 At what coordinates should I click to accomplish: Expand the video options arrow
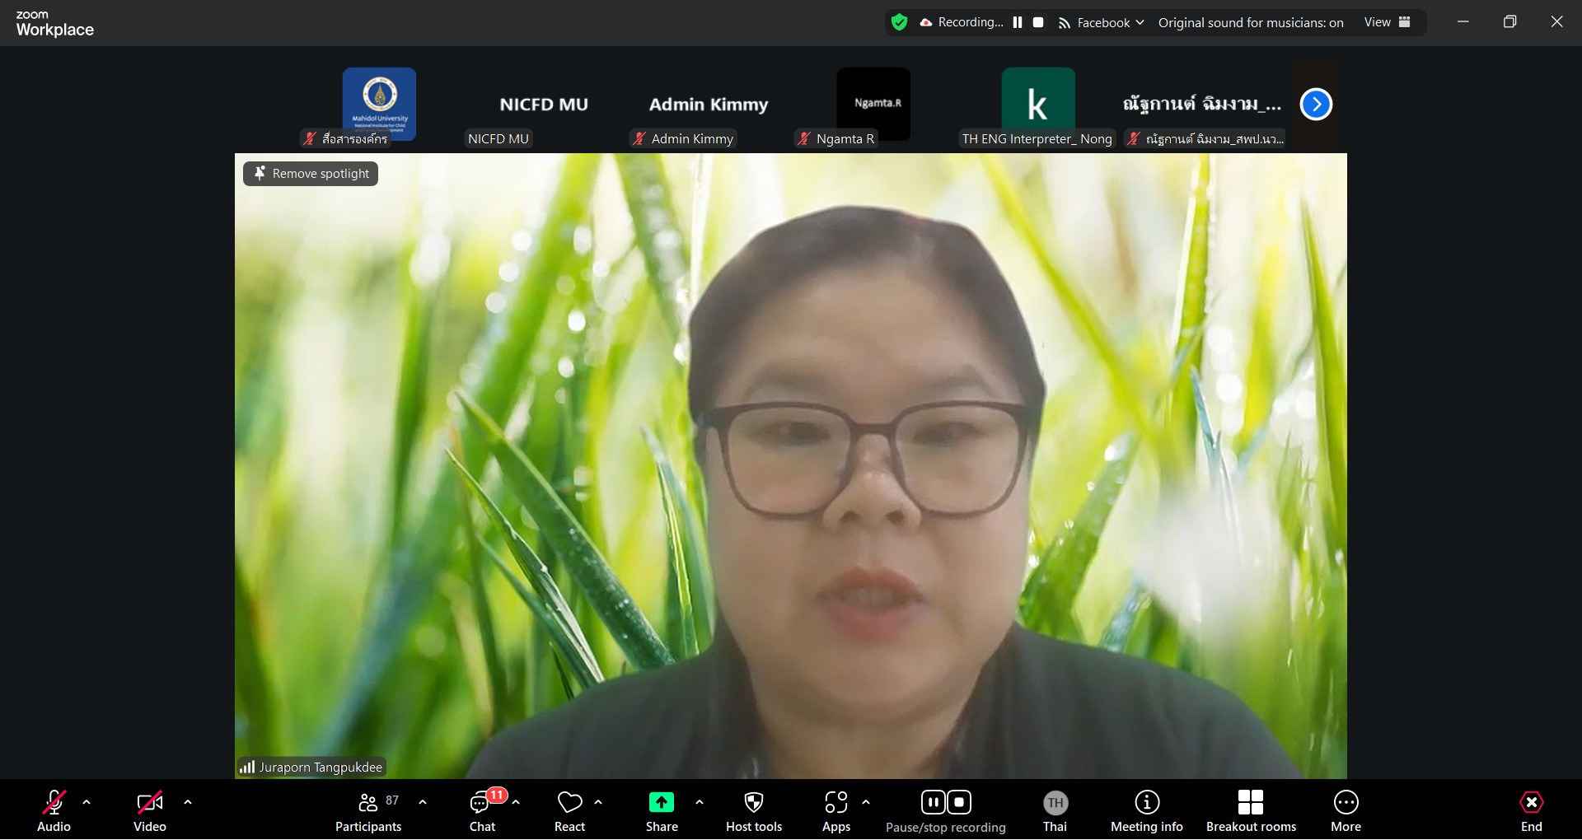[x=188, y=802]
